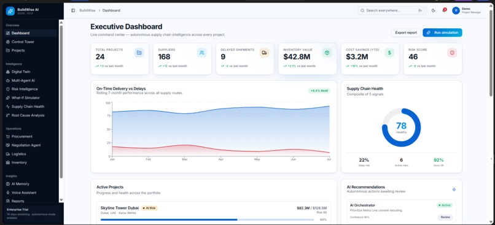This screenshot has width=495, height=225.
Task: Click the sidebar scrollbar up arrow
Action: pyautogui.click(x=61, y=22)
